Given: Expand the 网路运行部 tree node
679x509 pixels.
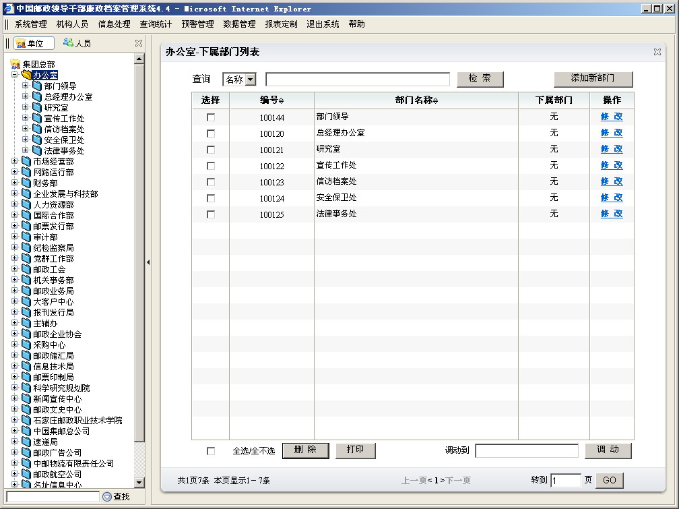Looking at the screenshot, I should coord(14,172).
